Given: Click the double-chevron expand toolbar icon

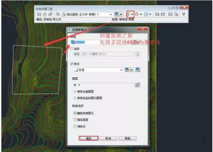Looking at the screenshot, I should [183, 14].
